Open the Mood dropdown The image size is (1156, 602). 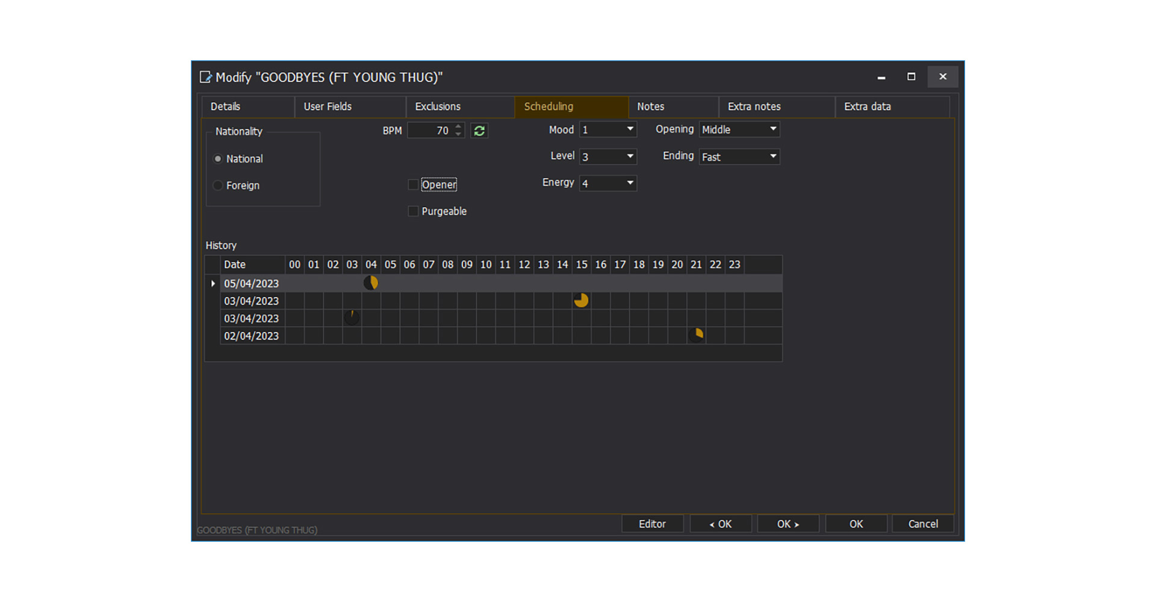coord(630,129)
